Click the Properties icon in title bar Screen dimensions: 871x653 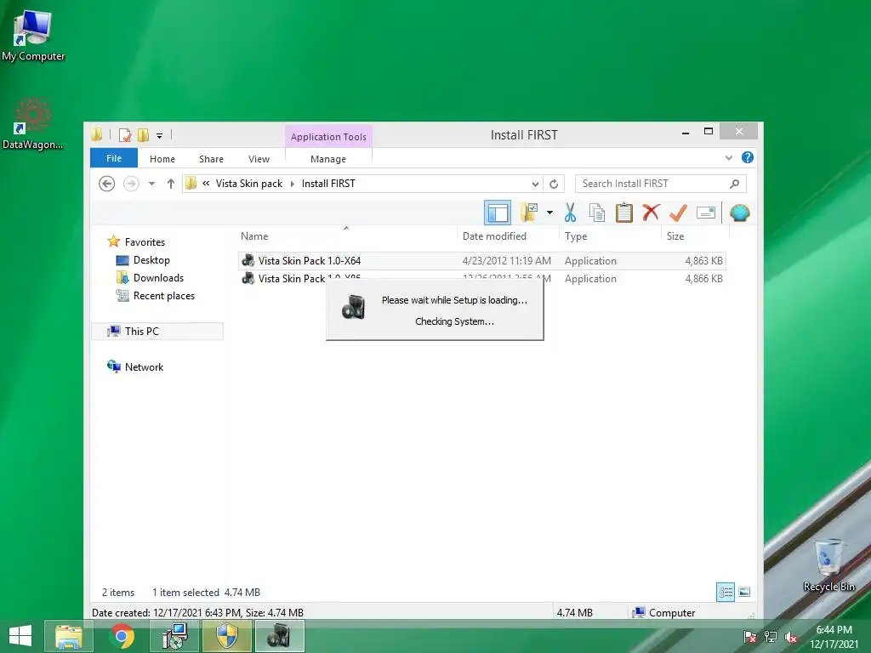pyautogui.click(x=125, y=135)
